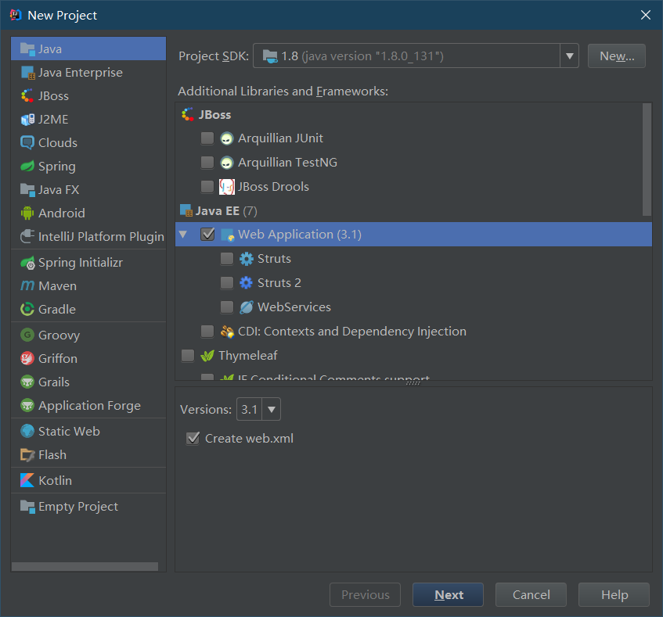Click the Struts 2 gear icon
The image size is (663, 617).
point(246,283)
